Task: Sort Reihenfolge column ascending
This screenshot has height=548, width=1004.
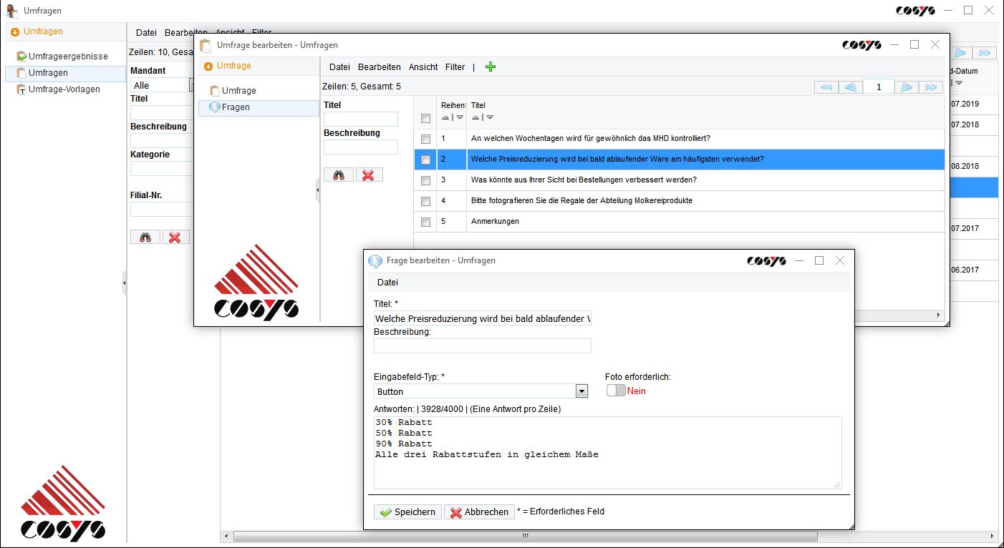Action: pos(445,117)
